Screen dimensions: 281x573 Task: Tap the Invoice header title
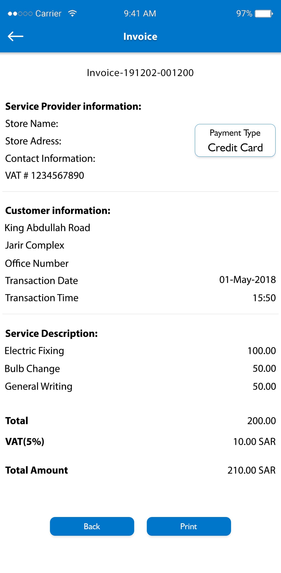click(x=140, y=36)
